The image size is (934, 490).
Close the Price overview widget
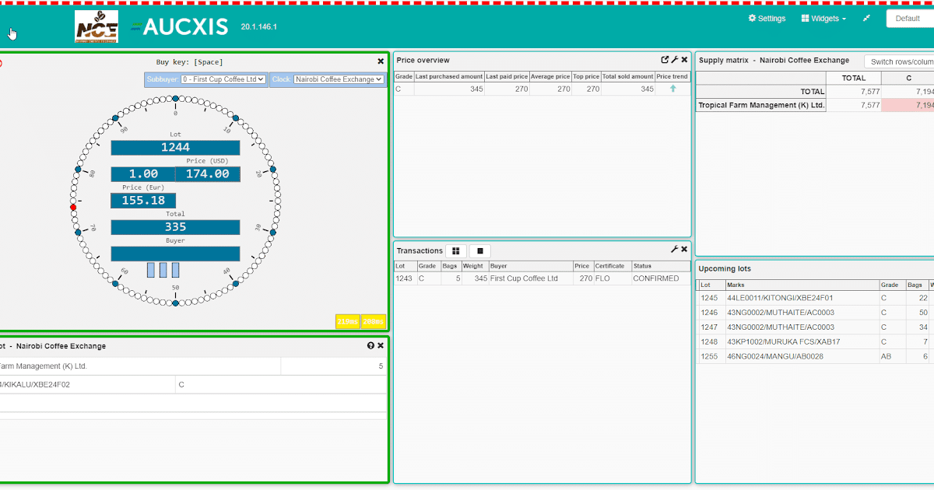coord(684,60)
